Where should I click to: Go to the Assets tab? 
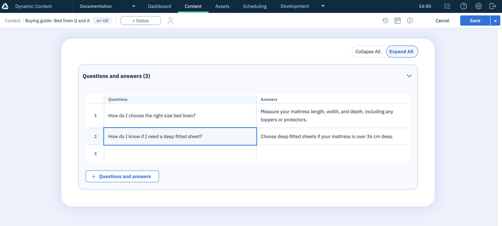(x=222, y=6)
